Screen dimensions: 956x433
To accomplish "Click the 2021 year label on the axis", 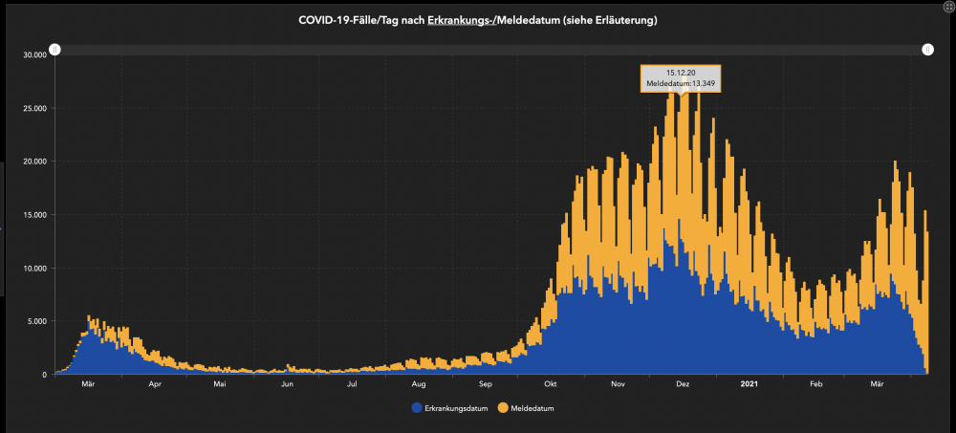I will tap(749, 384).
